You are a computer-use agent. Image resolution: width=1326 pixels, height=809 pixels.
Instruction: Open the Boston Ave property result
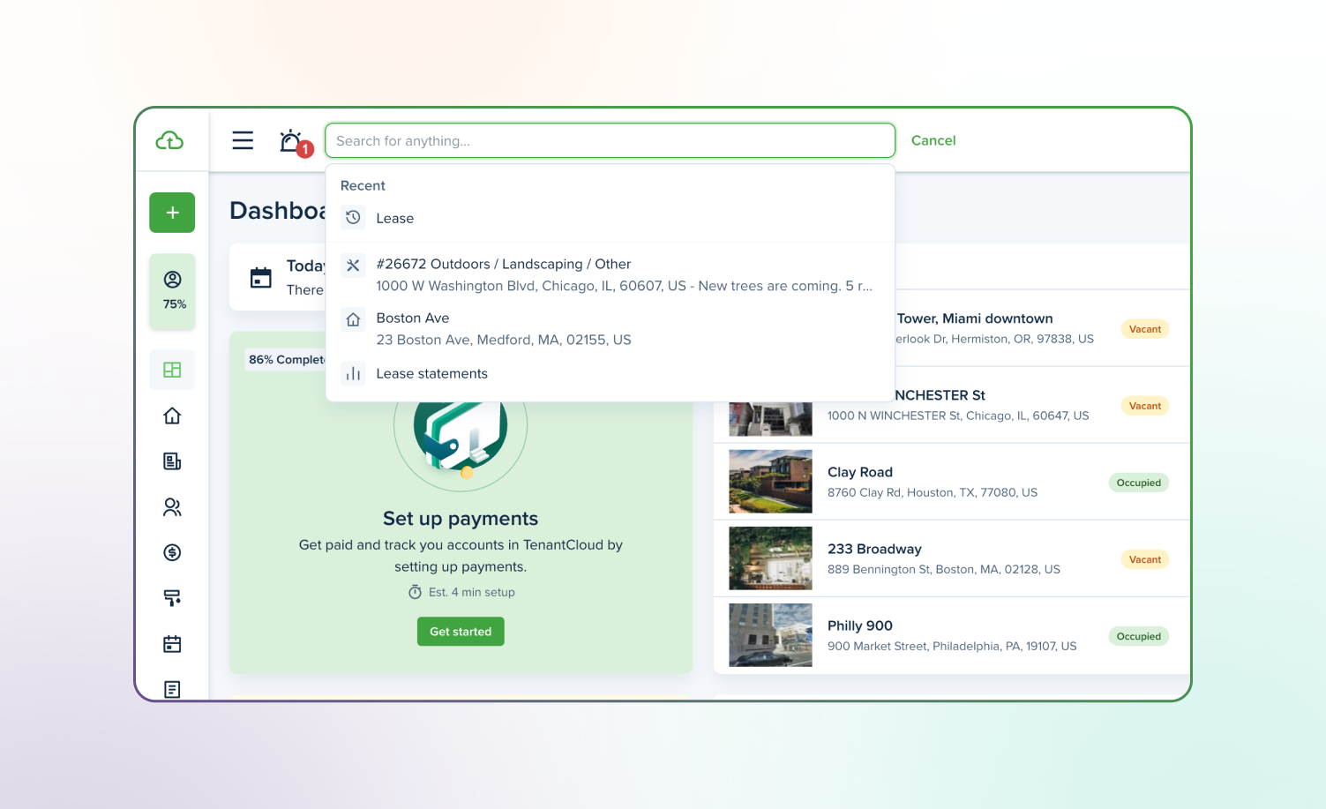610,328
